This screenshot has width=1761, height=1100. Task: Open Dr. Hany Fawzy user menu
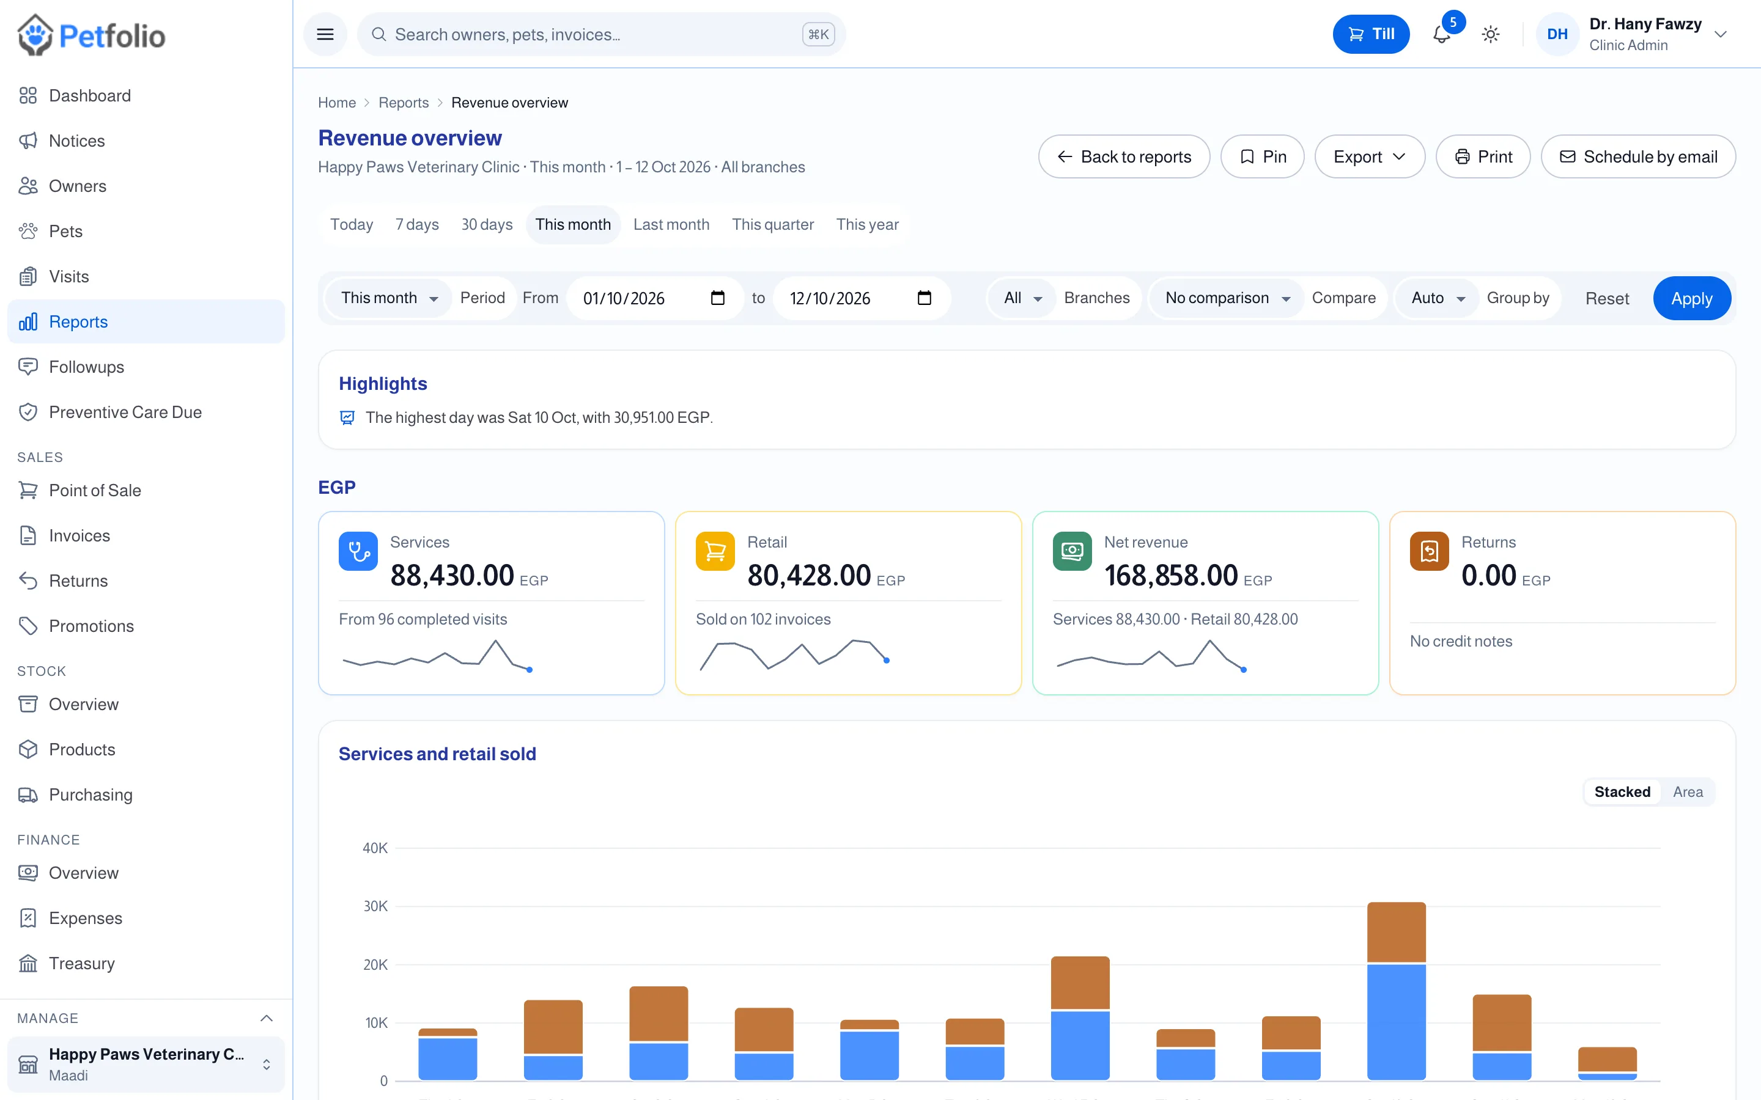click(x=1632, y=34)
